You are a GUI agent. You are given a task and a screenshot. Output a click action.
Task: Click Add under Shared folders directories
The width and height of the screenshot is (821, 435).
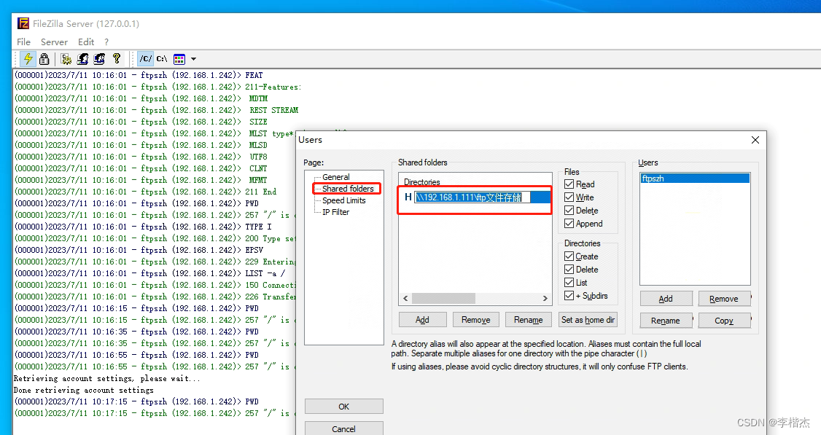click(423, 320)
